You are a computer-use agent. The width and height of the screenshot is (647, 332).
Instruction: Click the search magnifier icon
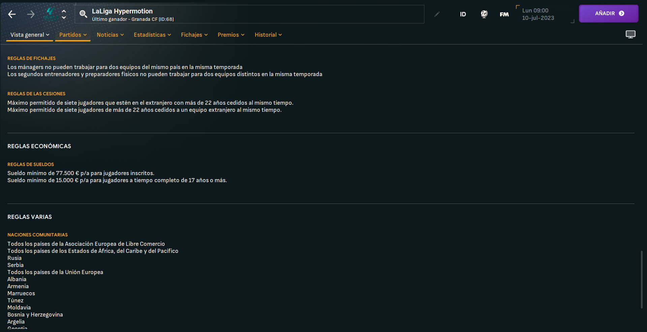[83, 14]
